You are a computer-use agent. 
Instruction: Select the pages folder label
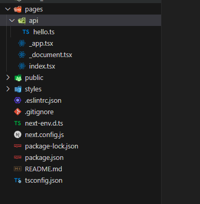pyautogui.click(x=34, y=9)
